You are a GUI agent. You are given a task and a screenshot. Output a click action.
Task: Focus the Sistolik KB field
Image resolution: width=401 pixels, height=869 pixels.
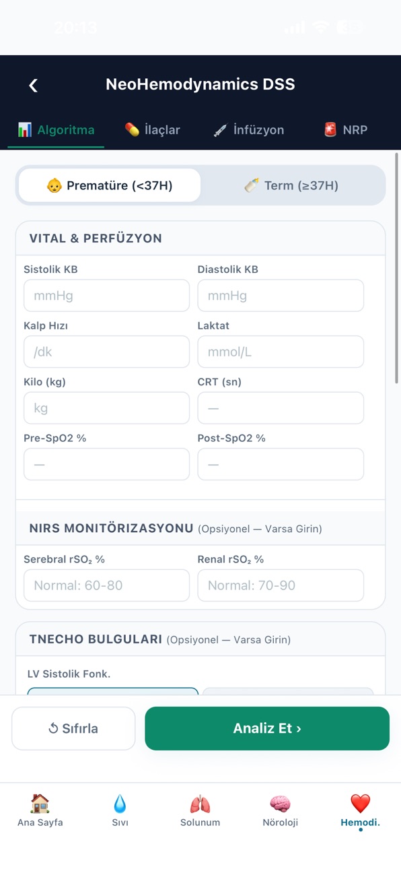(x=106, y=296)
